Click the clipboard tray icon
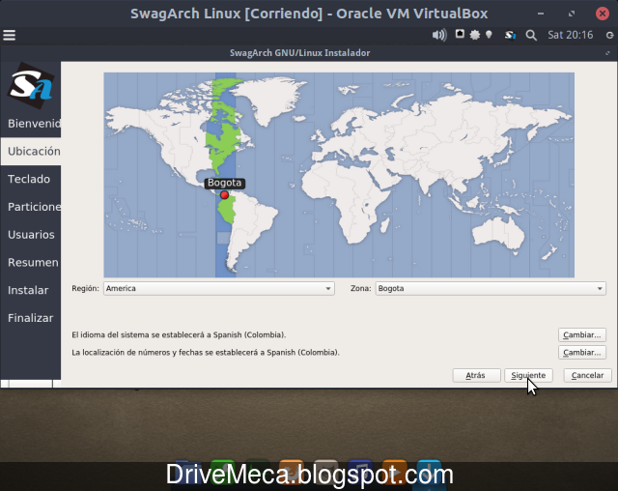Image resolution: width=618 pixels, height=491 pixels. click(460, 34)
